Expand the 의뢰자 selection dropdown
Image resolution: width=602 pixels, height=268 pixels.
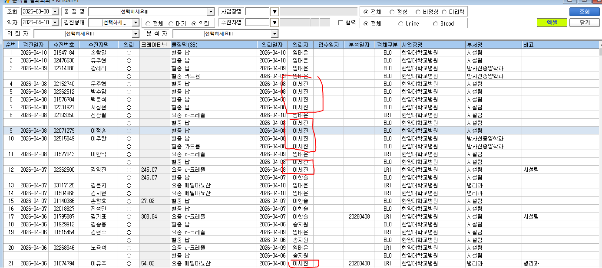point(135,34)
